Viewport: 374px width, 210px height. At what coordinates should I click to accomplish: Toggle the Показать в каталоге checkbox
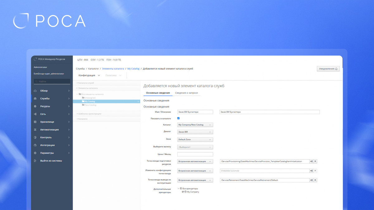coord(178,118)
